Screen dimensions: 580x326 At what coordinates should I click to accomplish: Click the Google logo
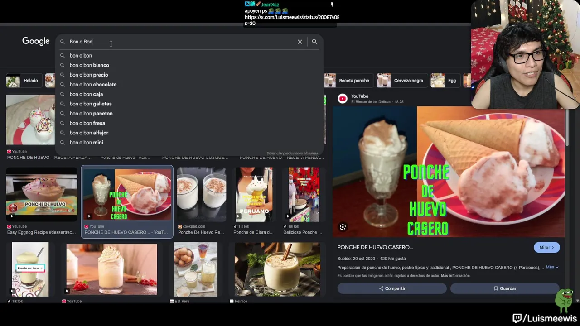[36, 41]
